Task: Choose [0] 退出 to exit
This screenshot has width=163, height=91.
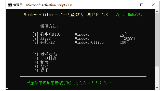Action: click(41, 71)
